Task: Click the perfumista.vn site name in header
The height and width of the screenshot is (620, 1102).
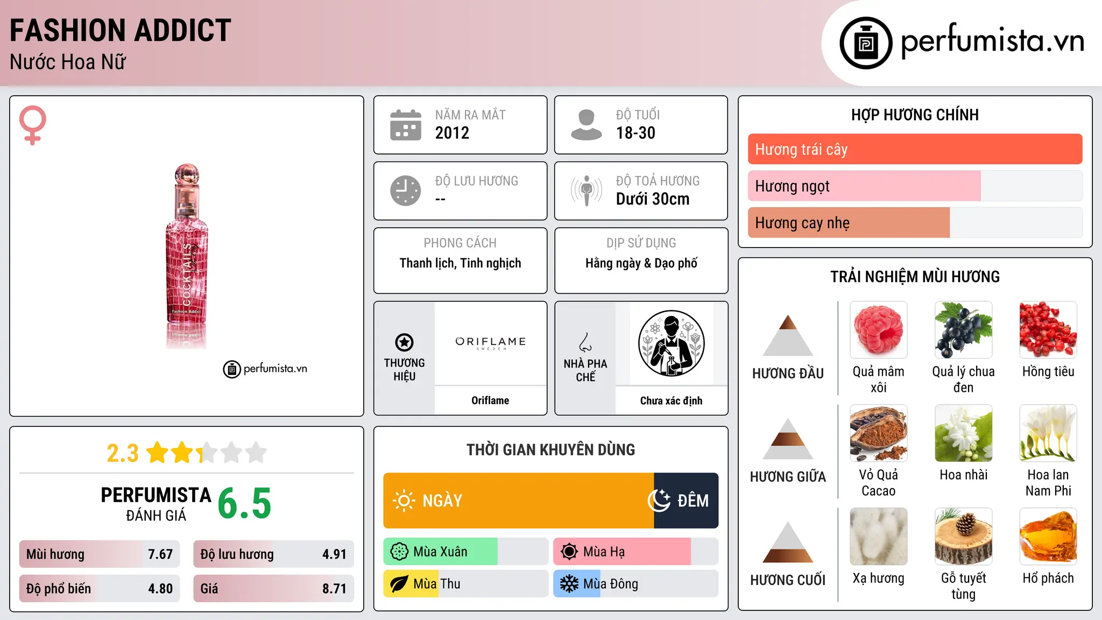Action: [x=992, y=41]
